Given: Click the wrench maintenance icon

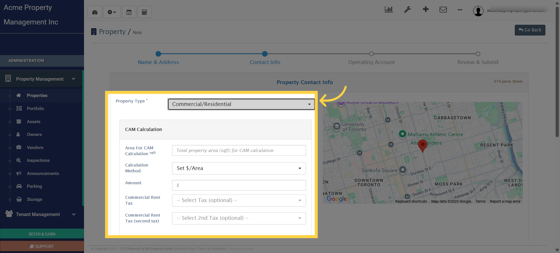Looking at the screenshot, I should point(407,10).
